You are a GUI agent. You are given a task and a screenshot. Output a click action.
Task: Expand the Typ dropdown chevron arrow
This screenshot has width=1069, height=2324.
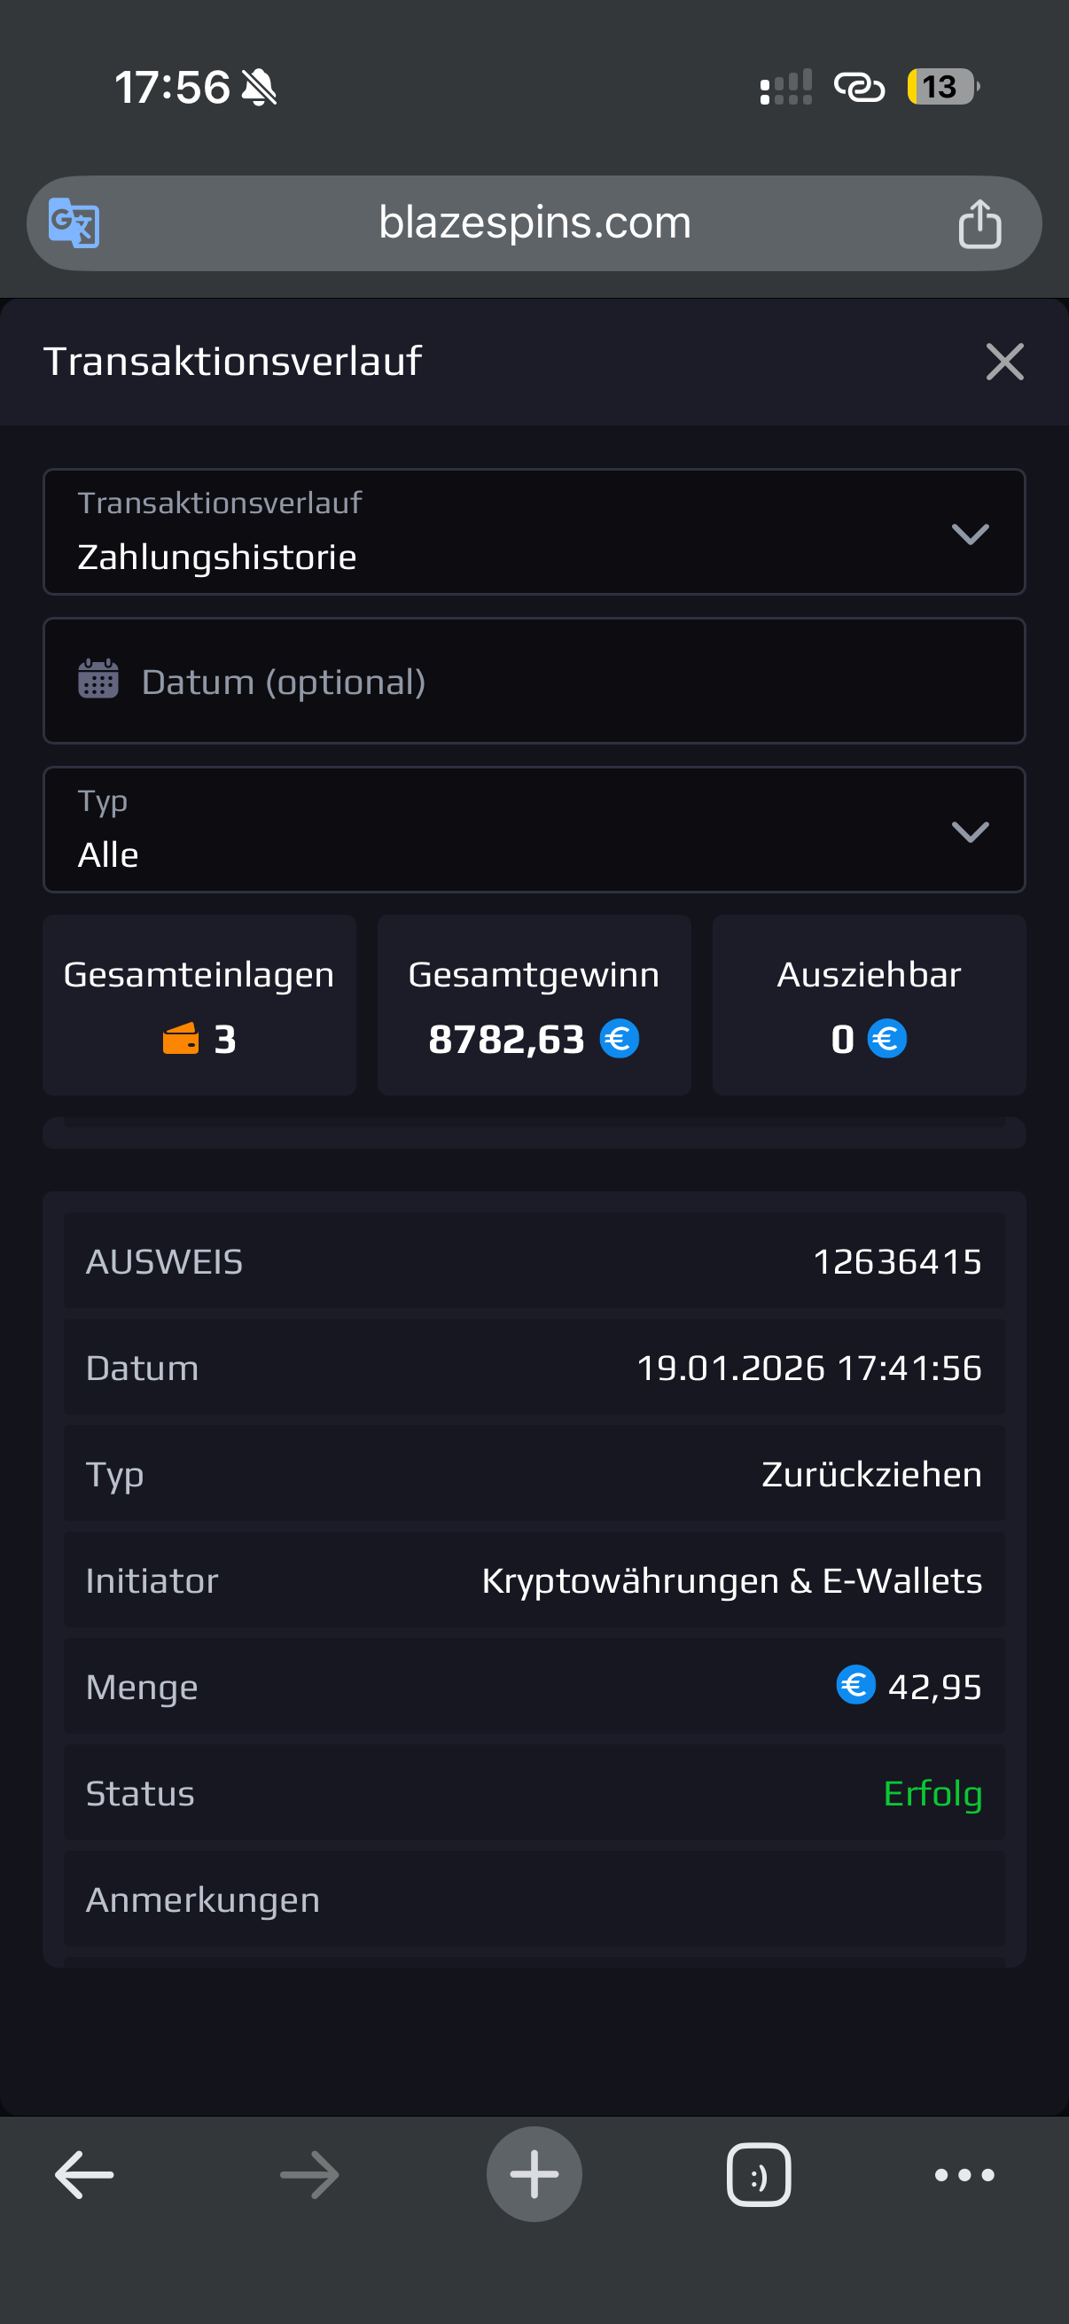tap(970, 831)
